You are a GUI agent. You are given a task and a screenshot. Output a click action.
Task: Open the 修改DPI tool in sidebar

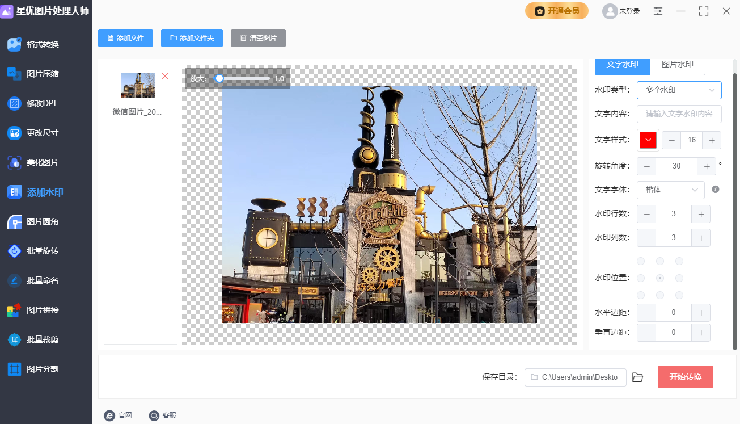click(x=41, y=103)
